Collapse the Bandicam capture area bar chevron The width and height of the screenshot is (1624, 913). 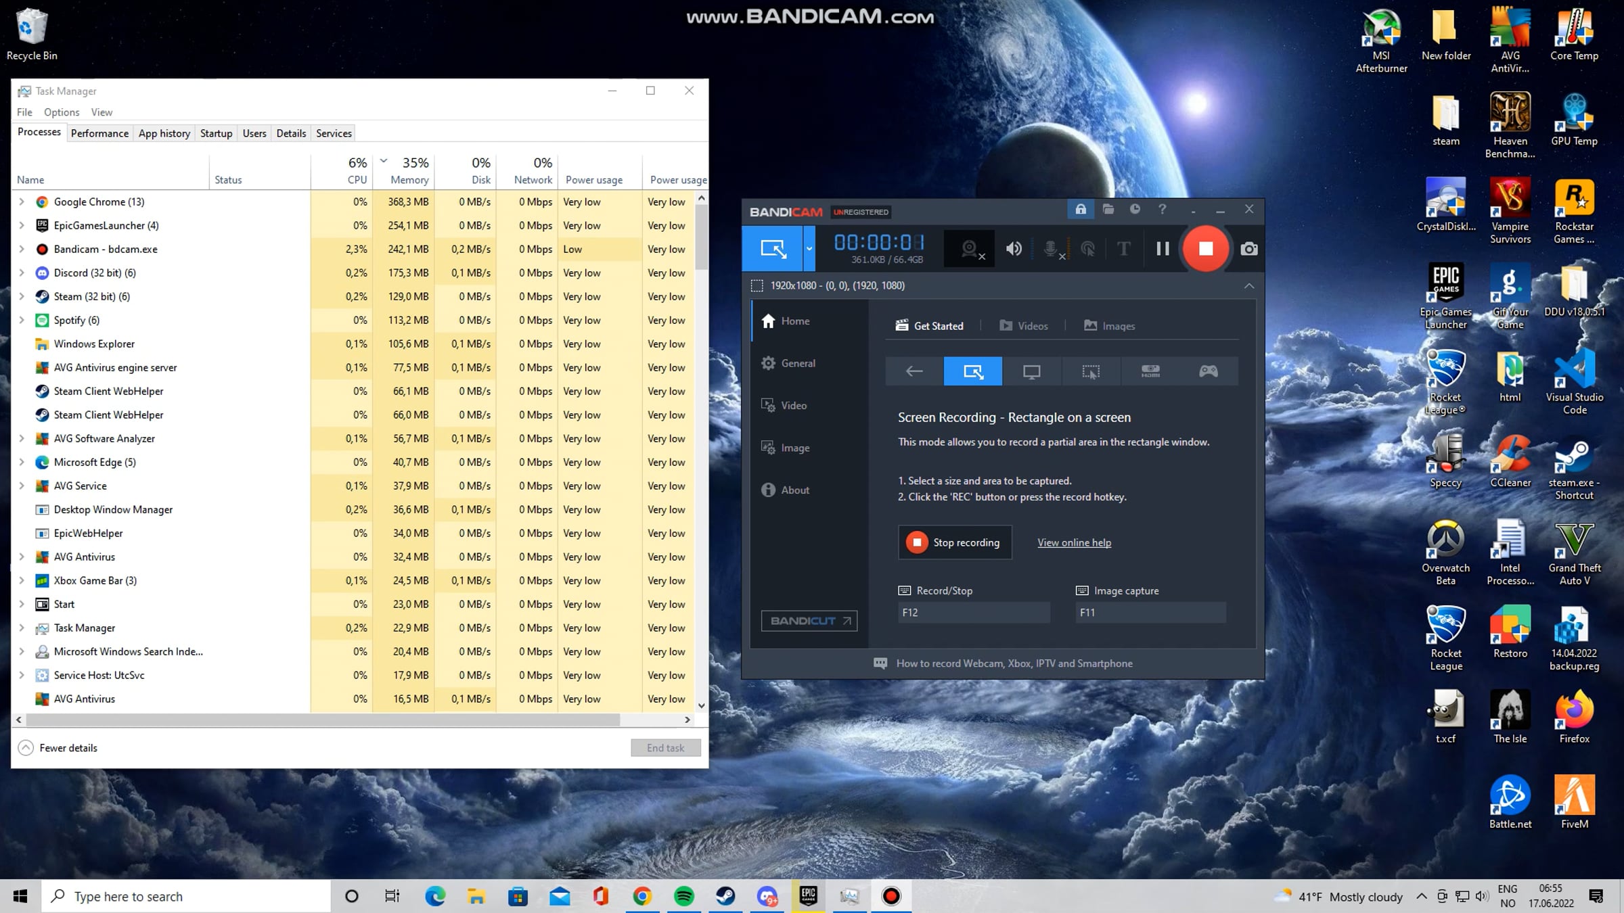click(x=1249, y=286)
